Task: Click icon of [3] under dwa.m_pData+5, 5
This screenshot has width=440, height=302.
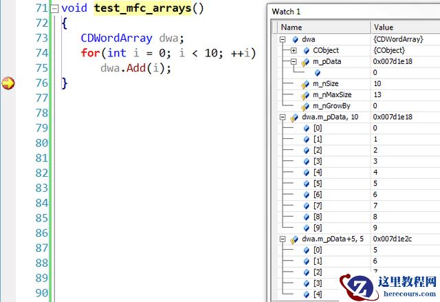Action: pos(307,283)
